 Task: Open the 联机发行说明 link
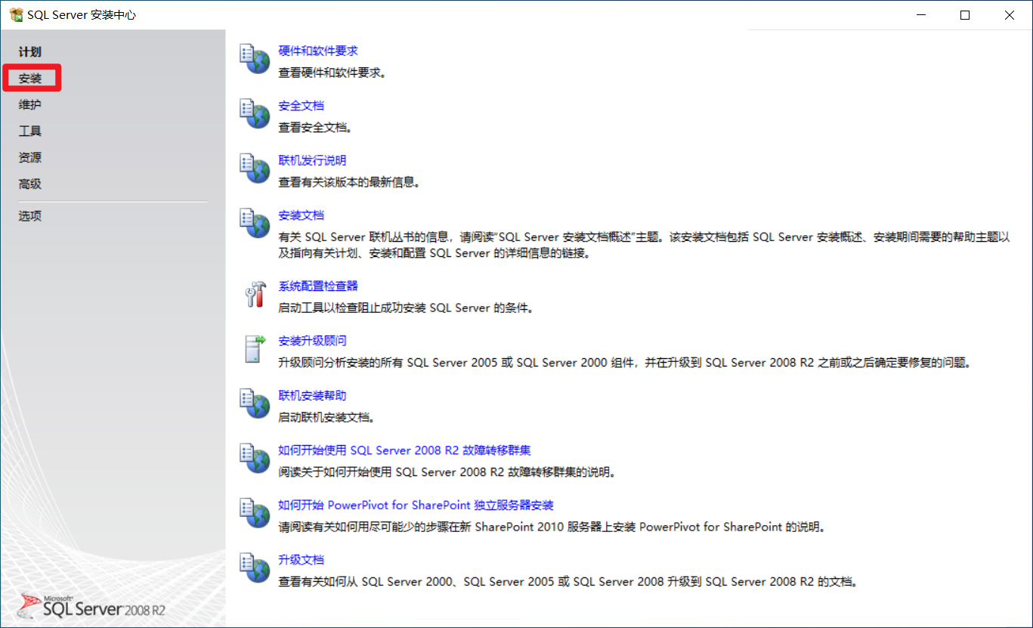[x=313, y=161]
